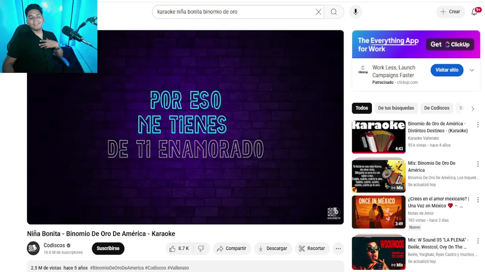Open Distintos Destinos karaoke video title
Image resolution: width=485 pixels, height=272 pixels.
438,127
